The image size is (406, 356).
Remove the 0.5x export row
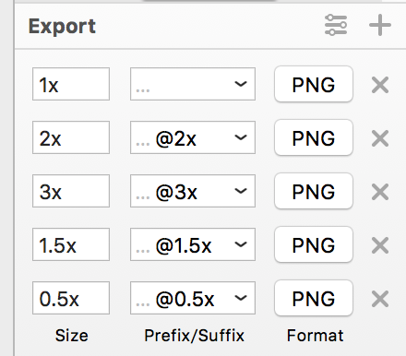(380, 299)
